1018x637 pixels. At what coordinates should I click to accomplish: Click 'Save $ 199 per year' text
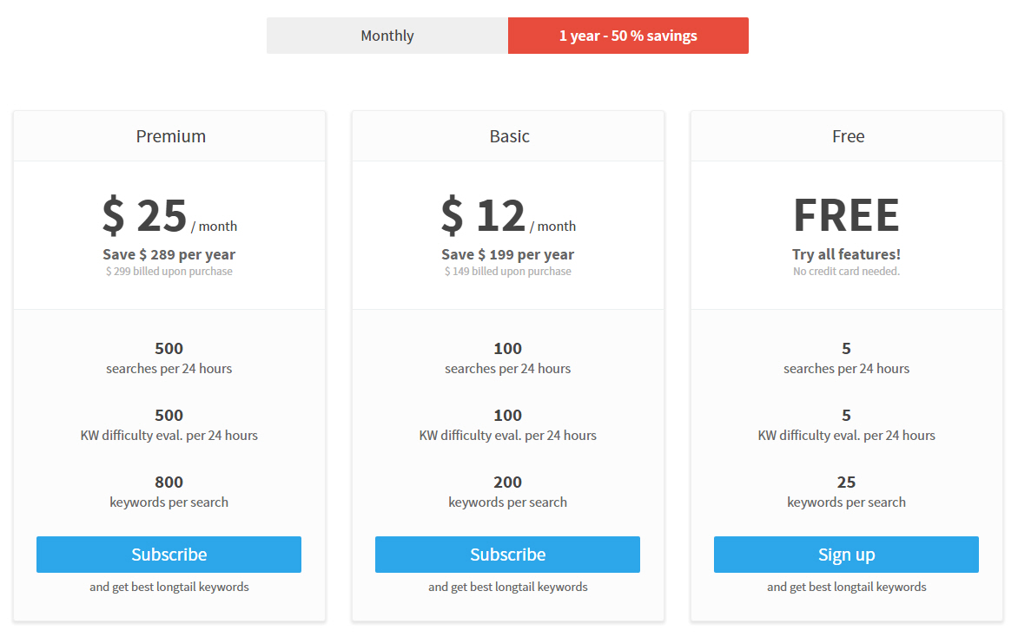click(x=508, y=254)
